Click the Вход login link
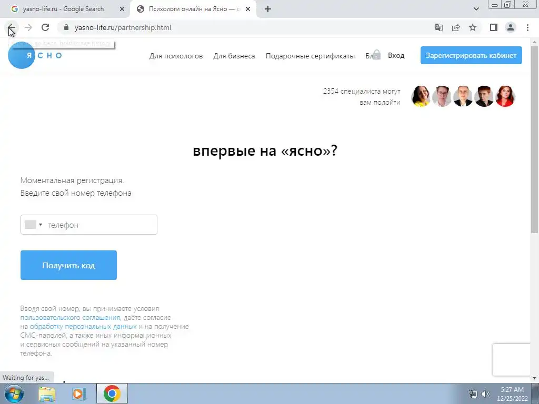The height and width of the screenshot is (404, 539). click(x=396, y=55)
